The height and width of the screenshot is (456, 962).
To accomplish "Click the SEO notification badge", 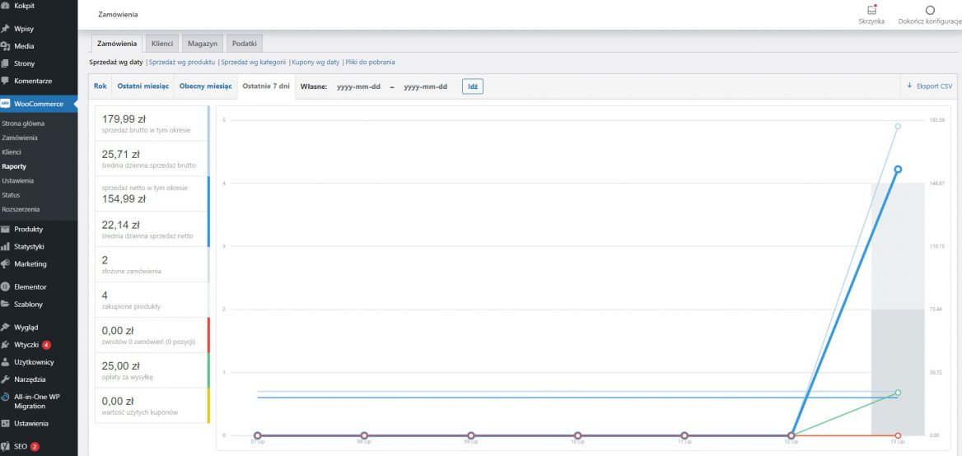I will coord(35,446).
